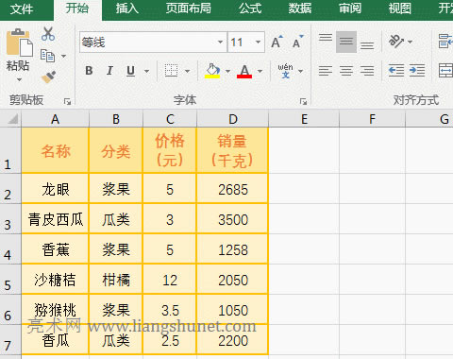Apply red font color A
Screen dimensions: 453x359
[x=244, y=71]
